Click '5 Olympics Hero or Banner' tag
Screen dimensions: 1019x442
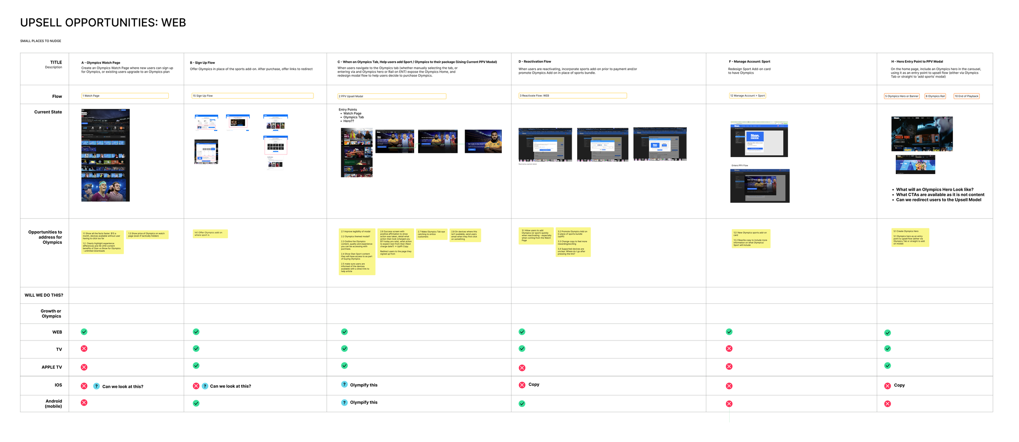(901, 96)
